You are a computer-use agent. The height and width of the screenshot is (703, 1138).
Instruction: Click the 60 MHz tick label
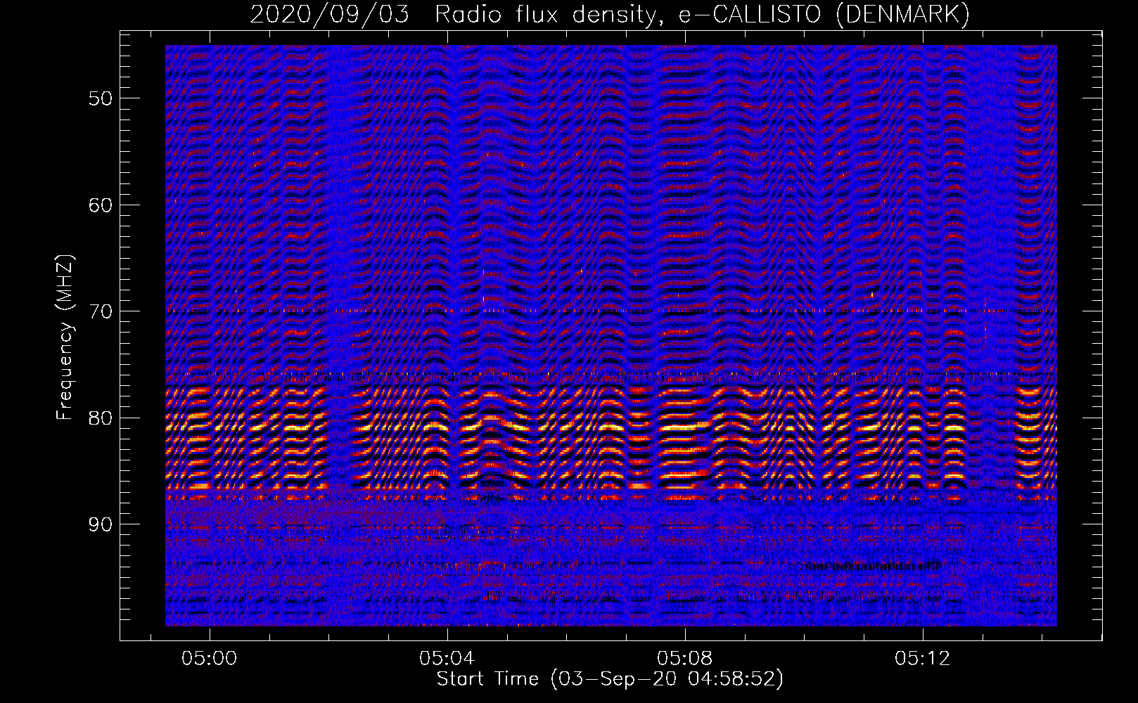[x=101, y=205]
